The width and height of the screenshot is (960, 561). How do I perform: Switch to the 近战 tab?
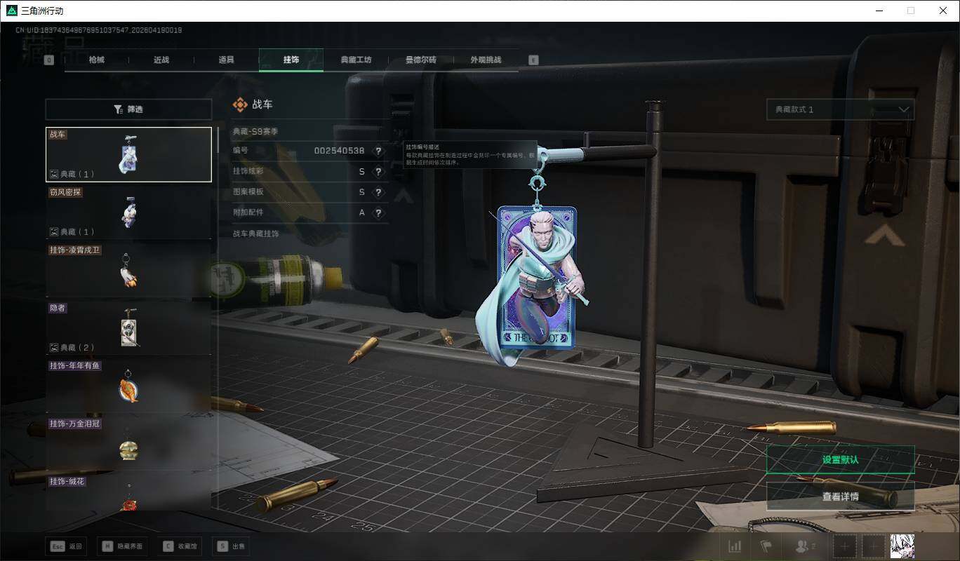click(161, 60)
